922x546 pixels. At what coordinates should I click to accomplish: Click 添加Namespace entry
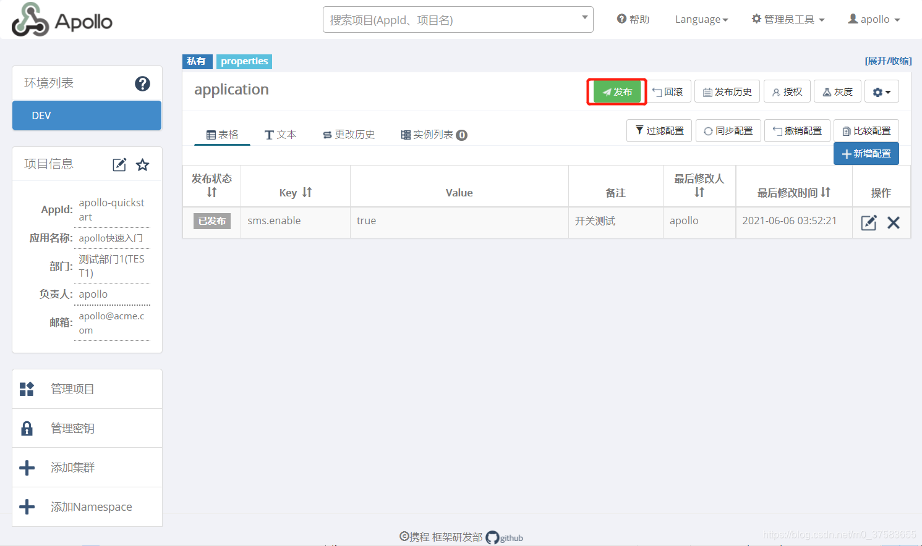(x=87, y=507)
